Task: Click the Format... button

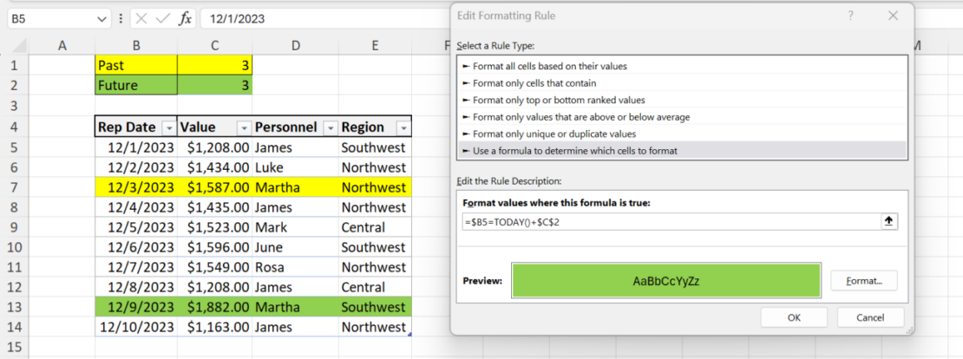Action: (x=863, y=281)
